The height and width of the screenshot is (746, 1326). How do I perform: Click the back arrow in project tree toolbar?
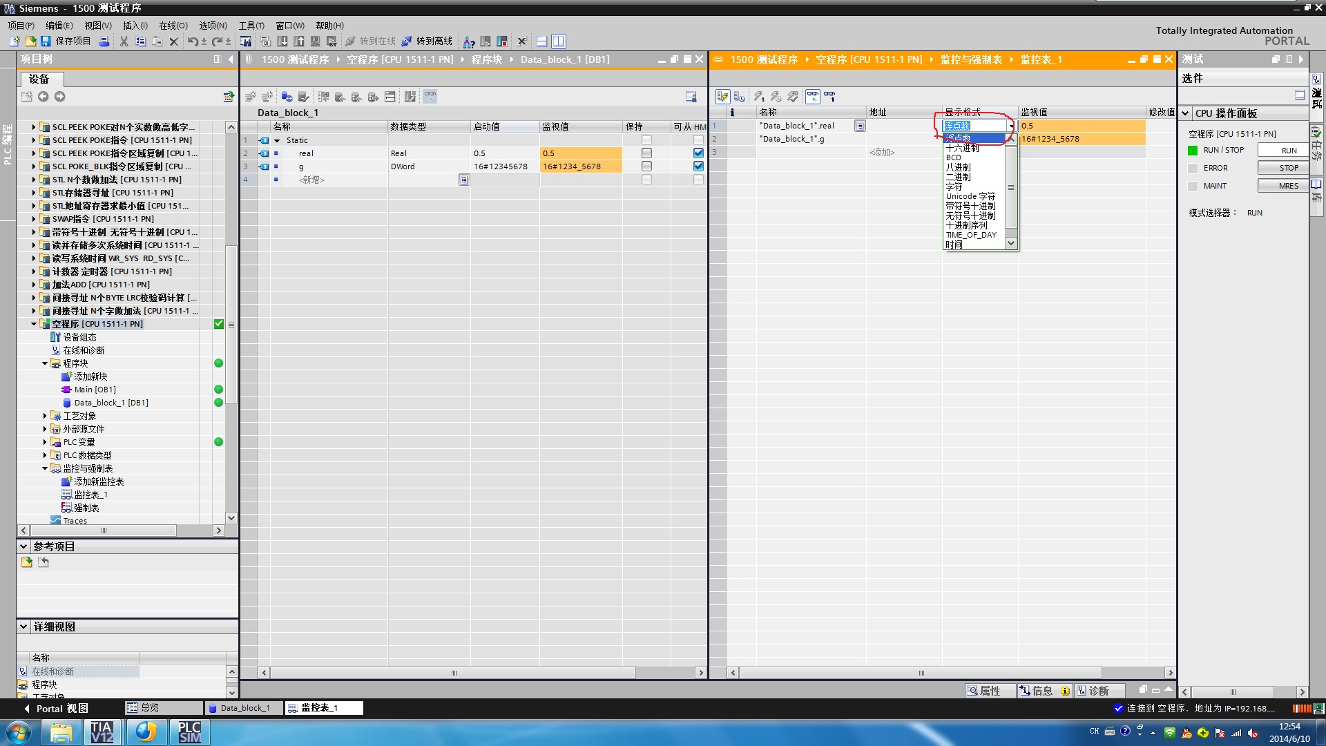tap(44, 97)
